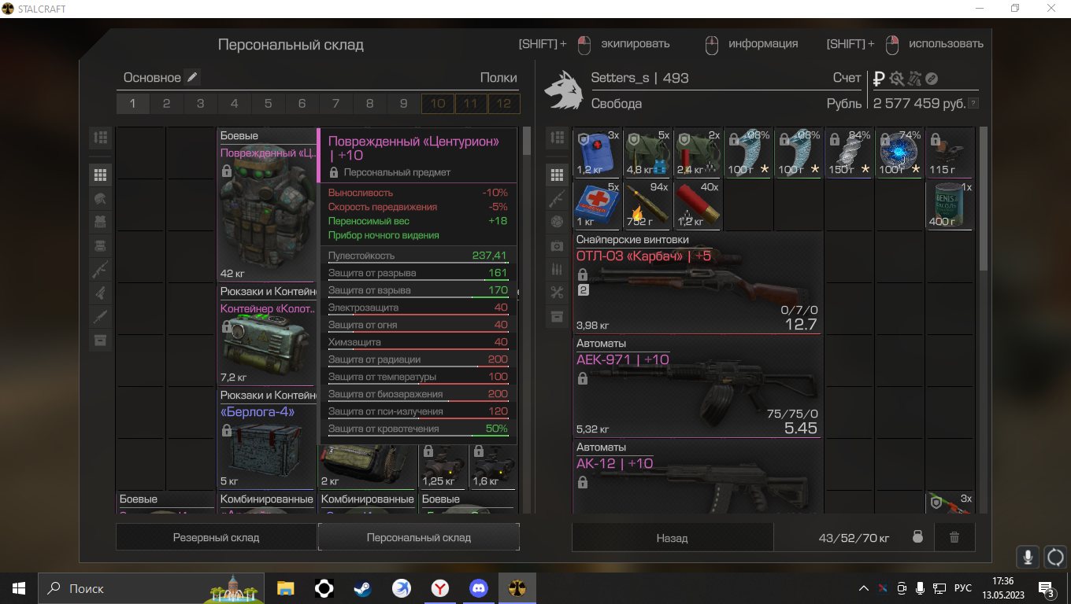1071x604 pixels.
Task: Select the ruble currency icon
Action: [x=880, y=79]
